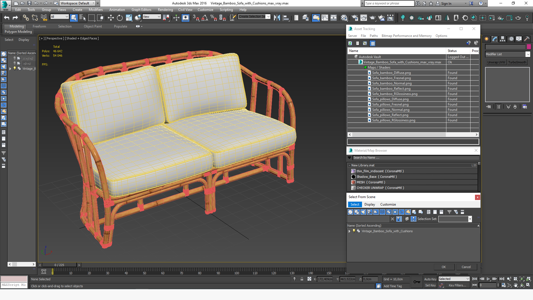Switch to the Object Paint ribbon tab
The height and width of the screenshot is (300, 533).
(x=93, y=26)
